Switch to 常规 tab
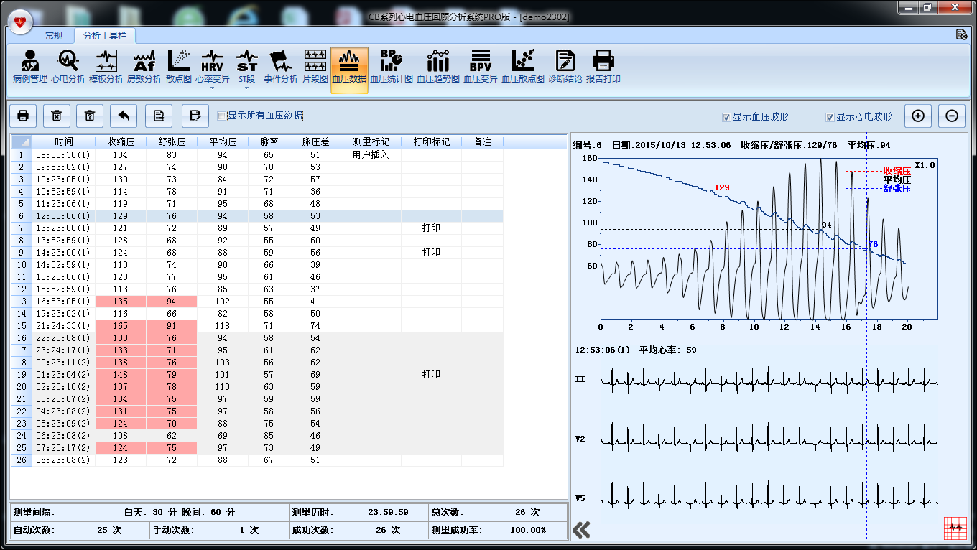The width and height of the screenshot is (977, 550). pyautogui.click(x=54, y=35)
